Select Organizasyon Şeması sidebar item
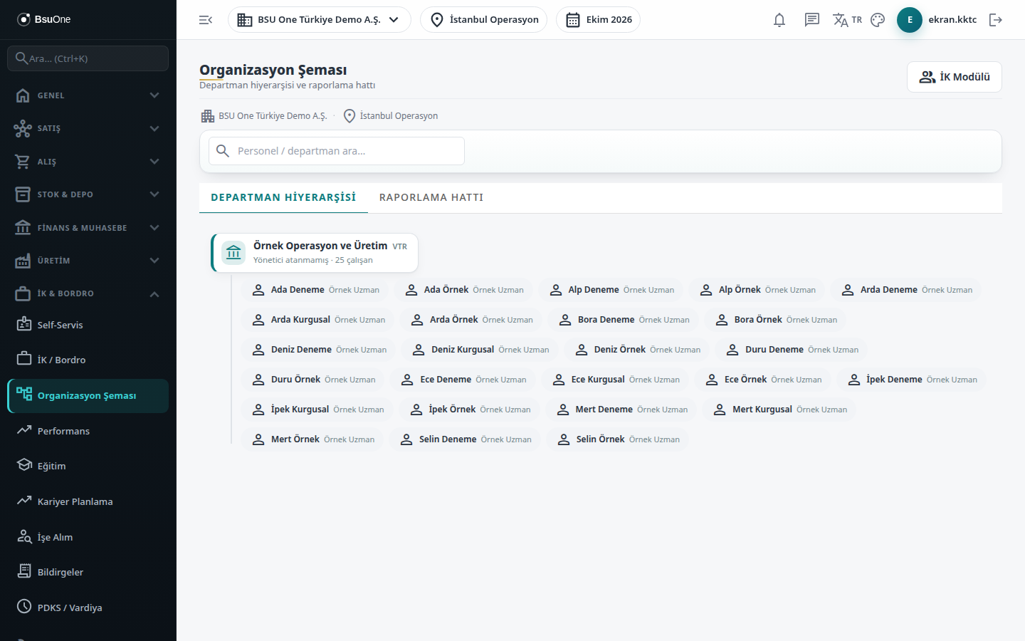The height and width of the screenshot is (641, 1025). pos(88,396)
